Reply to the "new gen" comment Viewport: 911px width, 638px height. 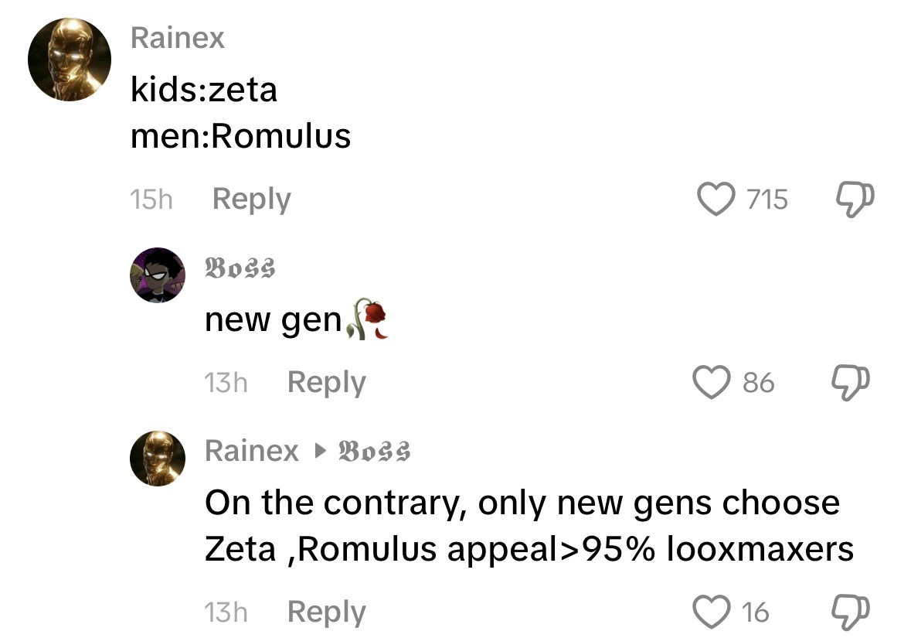click(326, 382)
